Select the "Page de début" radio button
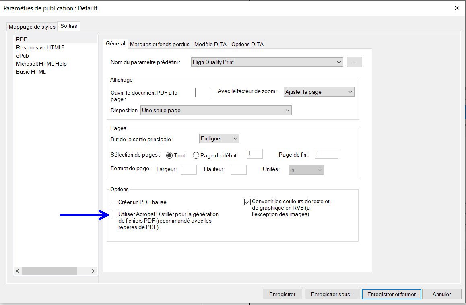The width and height of the screenshot is (466, 305). pyautogui.click(x=196, y=155)
